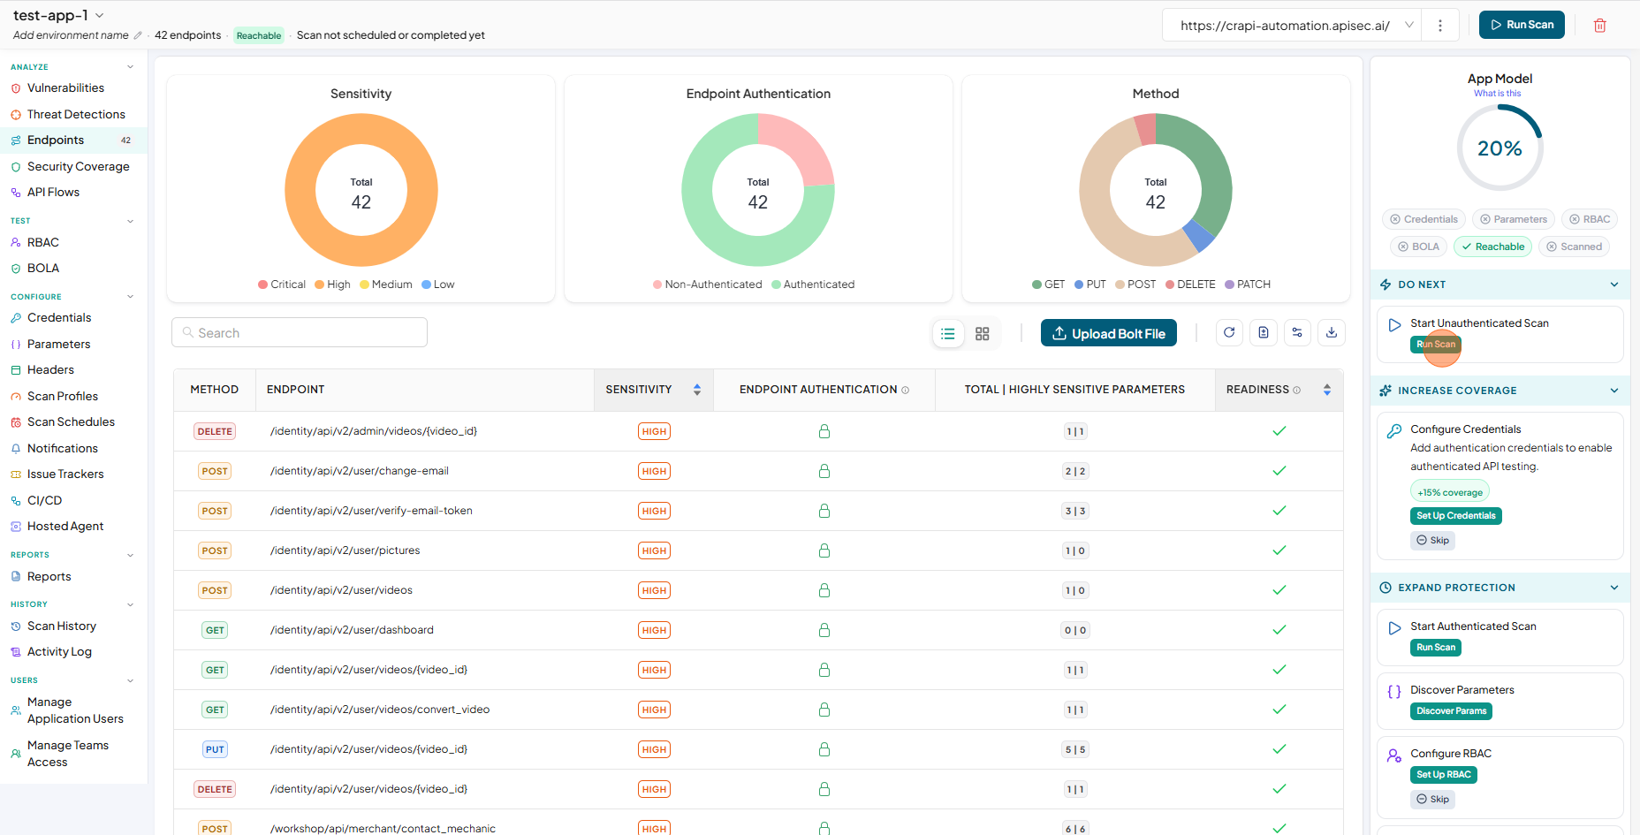Open the three-dot options menu
Image resolution: width=1640 pixels, height=835 pixels.
coord(1440,26)
